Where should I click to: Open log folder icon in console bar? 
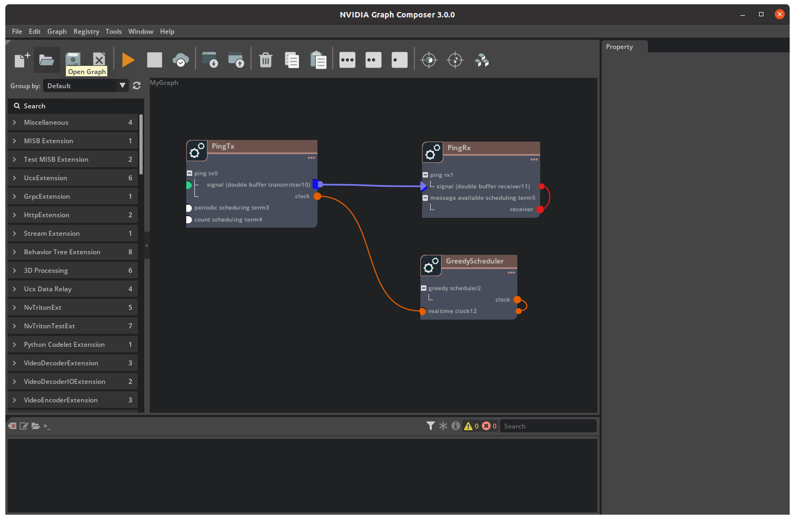coord(36,426)
